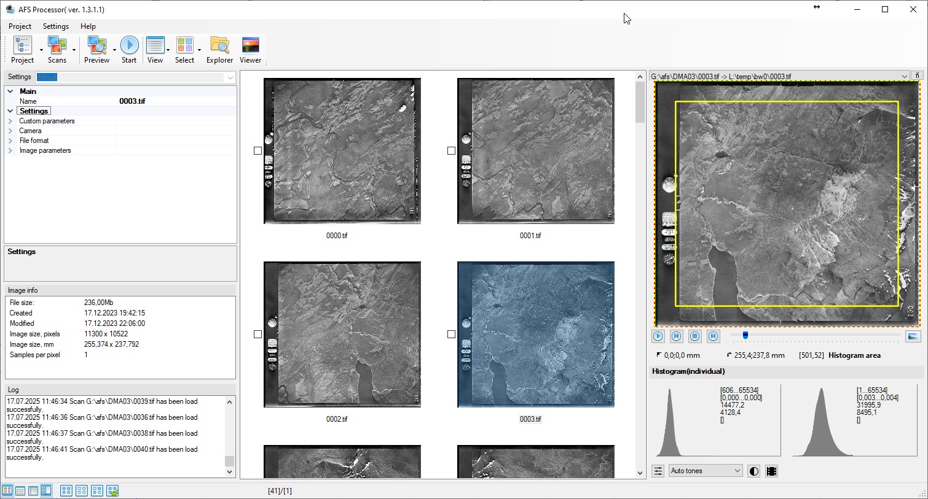928x499 pixels.
Task: Open the View button dropdown arrow
Action: (168, 50)
